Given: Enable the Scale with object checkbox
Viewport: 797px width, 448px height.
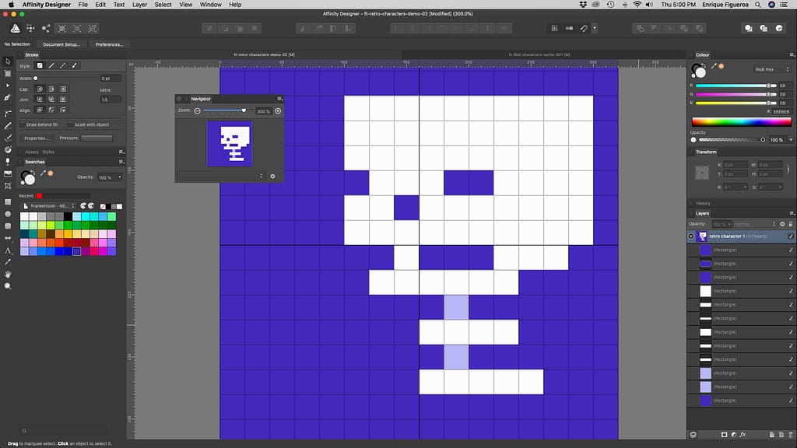Looking at the screenshot, I should point(70,124).
